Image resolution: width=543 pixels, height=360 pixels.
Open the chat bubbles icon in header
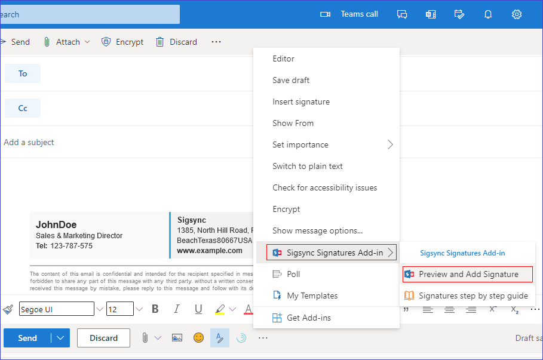402,14
